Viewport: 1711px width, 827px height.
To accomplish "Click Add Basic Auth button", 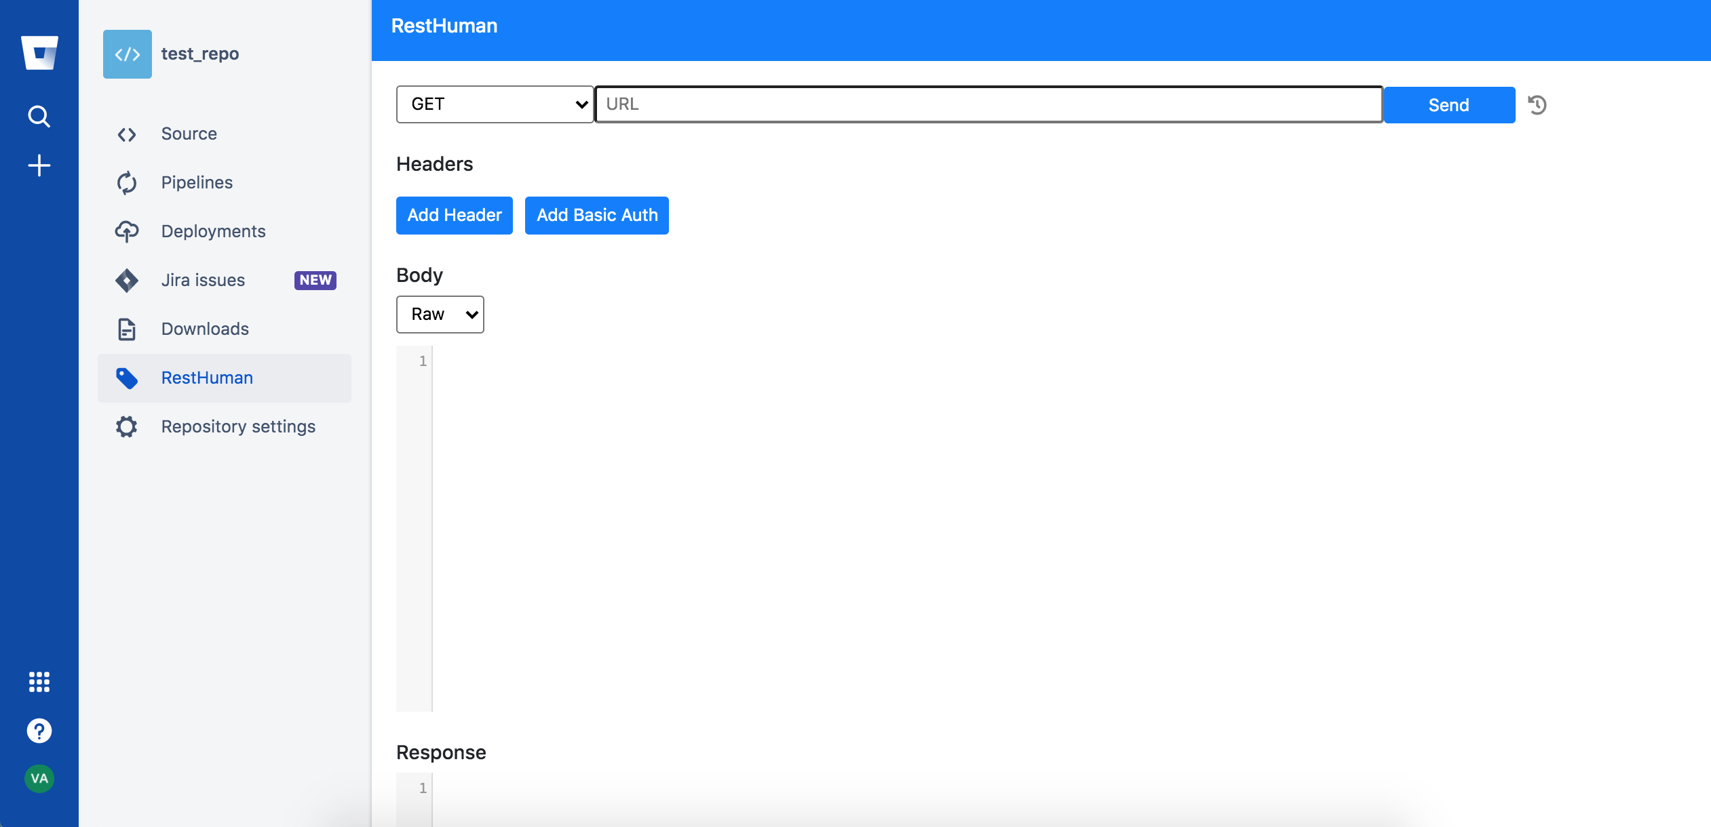I will pos(597,216).
